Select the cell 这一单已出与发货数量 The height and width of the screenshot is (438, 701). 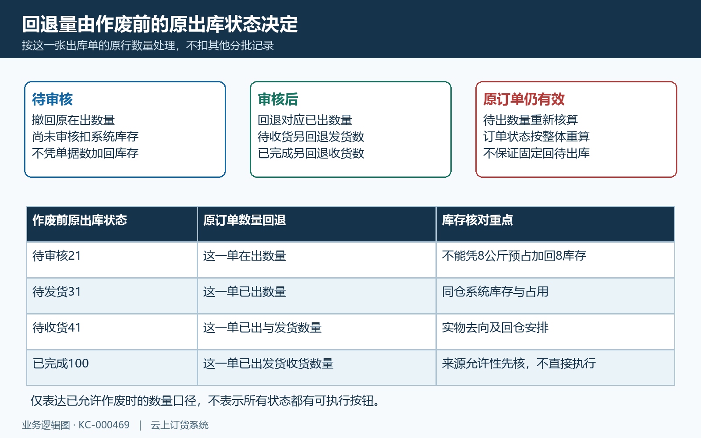tap(316, 332)
